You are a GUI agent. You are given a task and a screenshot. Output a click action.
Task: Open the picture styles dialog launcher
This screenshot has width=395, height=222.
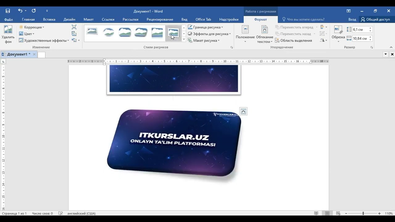click(x=232, y=47)
